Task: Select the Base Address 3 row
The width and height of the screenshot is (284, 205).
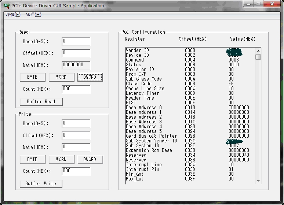Action: pos(190,122)
